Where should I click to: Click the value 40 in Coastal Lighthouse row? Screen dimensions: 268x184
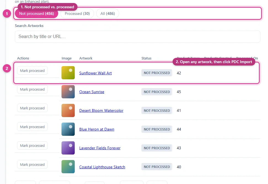[179, 167]
